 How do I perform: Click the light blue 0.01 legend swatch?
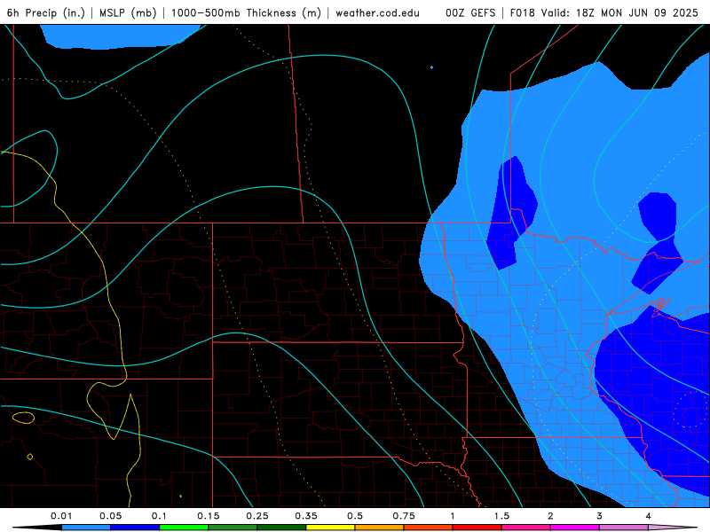86,528
